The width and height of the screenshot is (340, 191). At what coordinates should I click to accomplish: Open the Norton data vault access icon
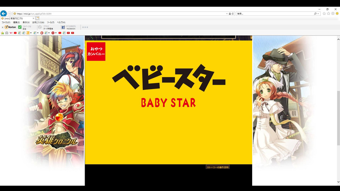tap(40, 27)
